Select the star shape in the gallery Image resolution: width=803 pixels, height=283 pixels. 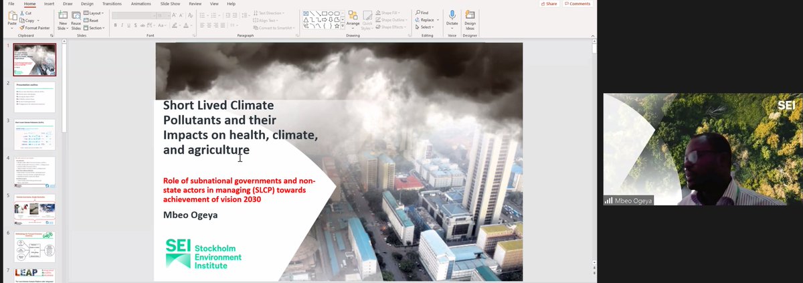coord(337,25)
